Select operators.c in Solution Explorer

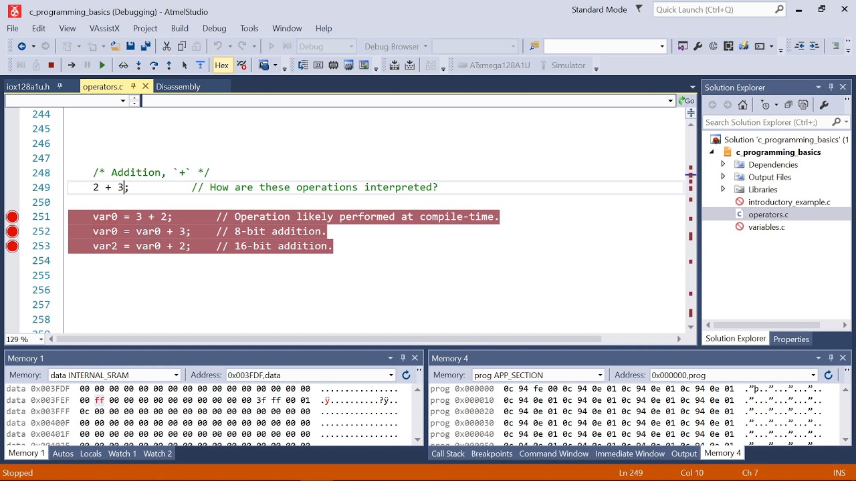768,214
